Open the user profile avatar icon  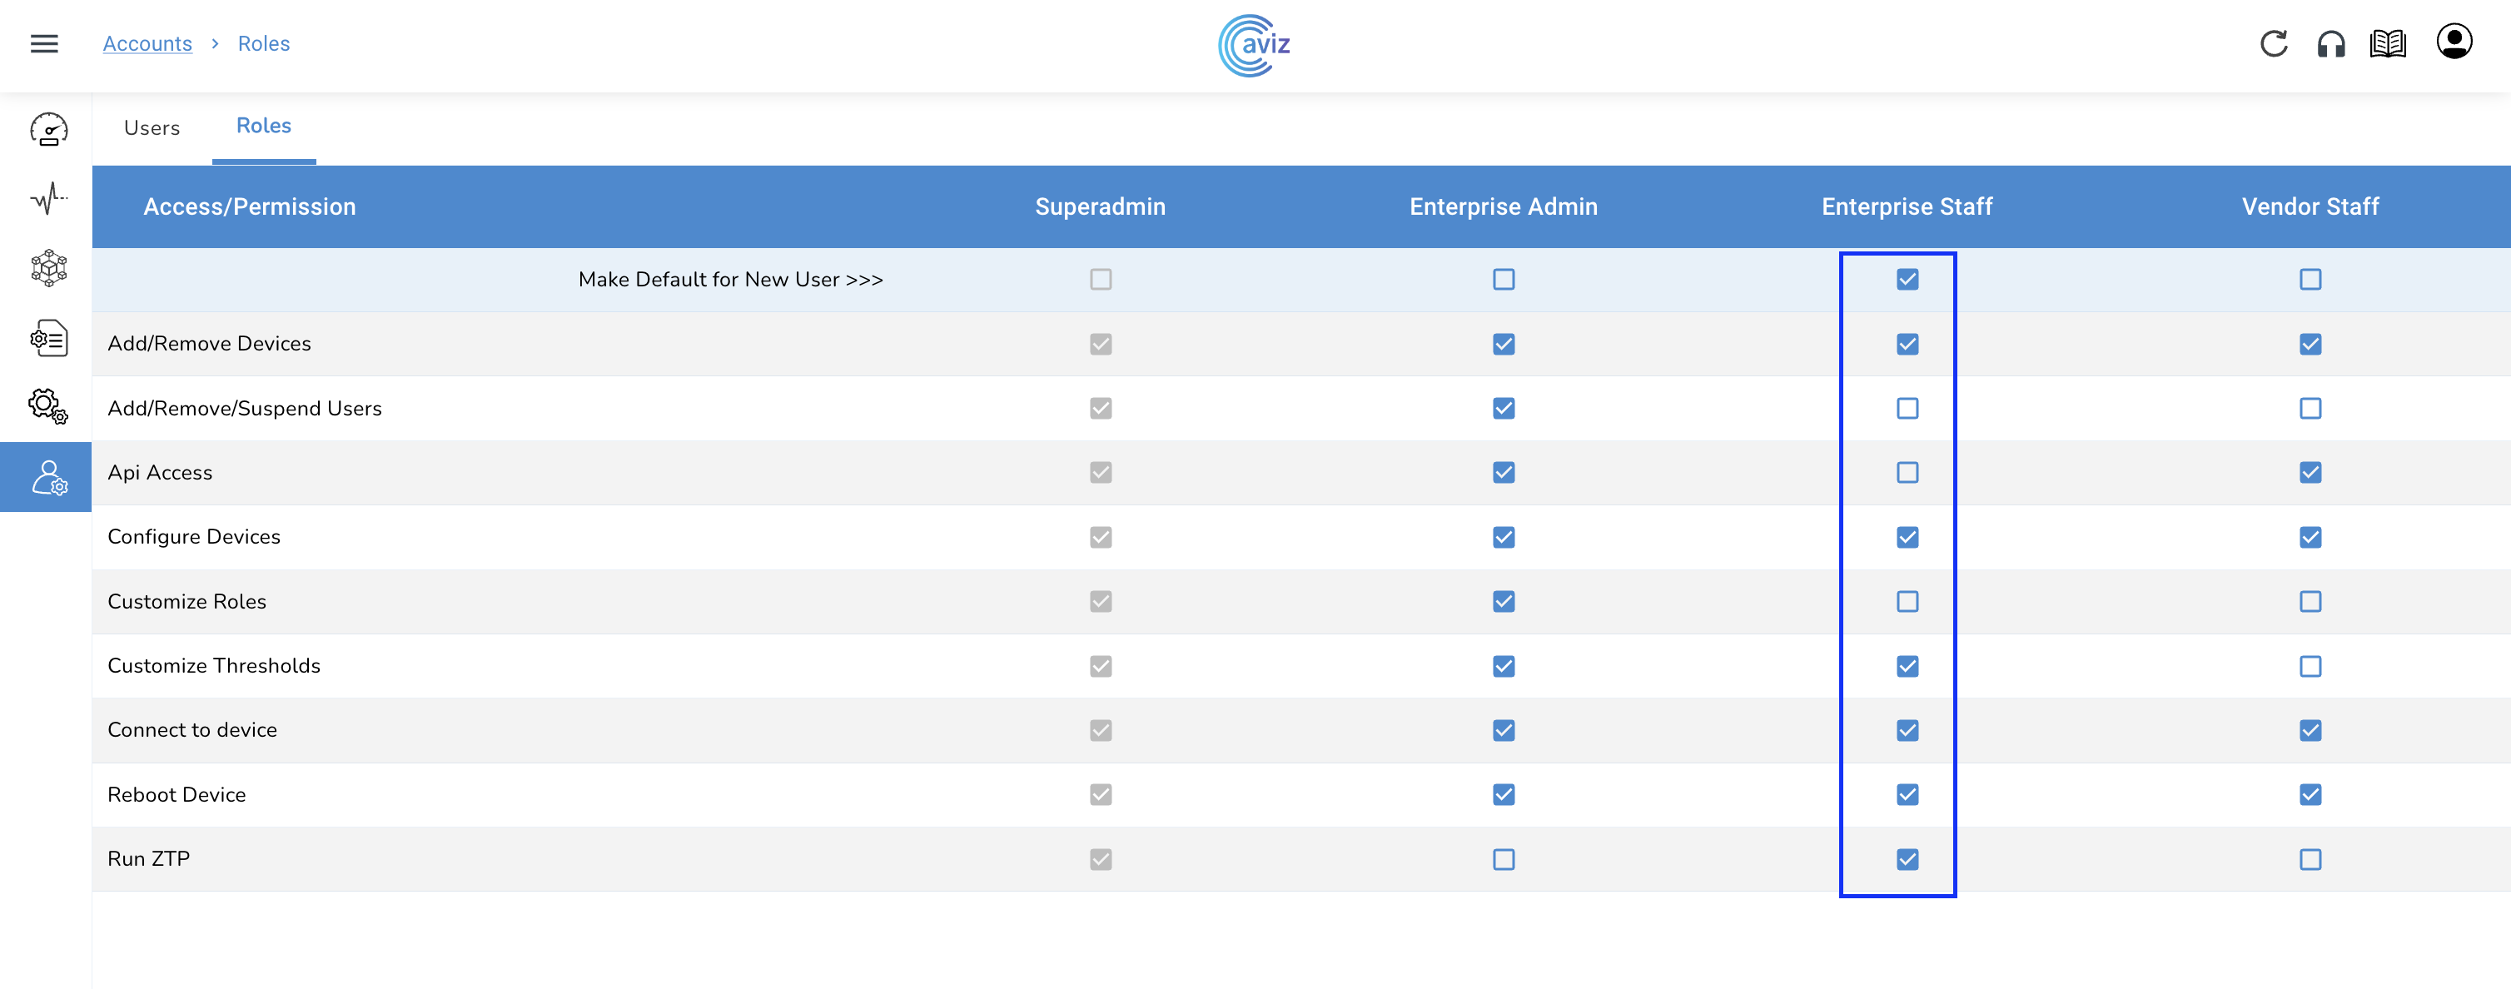(2454, 42)
